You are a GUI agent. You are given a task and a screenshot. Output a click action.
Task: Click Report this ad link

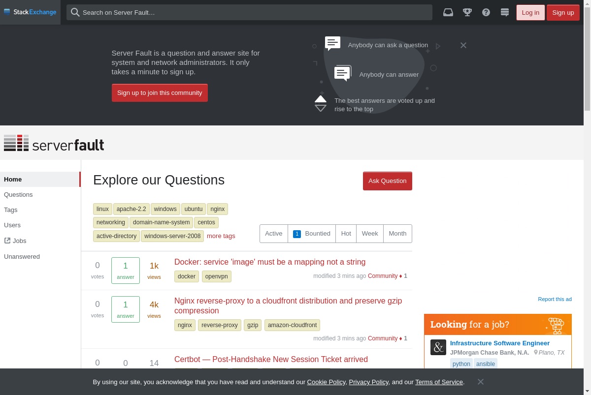click(555, 299)
